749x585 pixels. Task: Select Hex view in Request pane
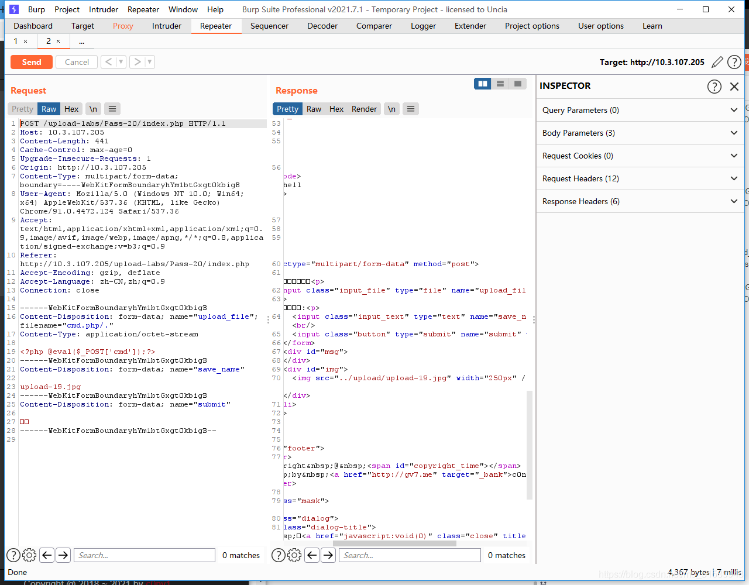pyautogui.click(x=71, y=109)
